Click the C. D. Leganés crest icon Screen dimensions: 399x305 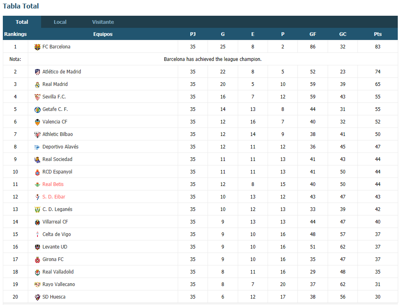[x=37, y=209]
